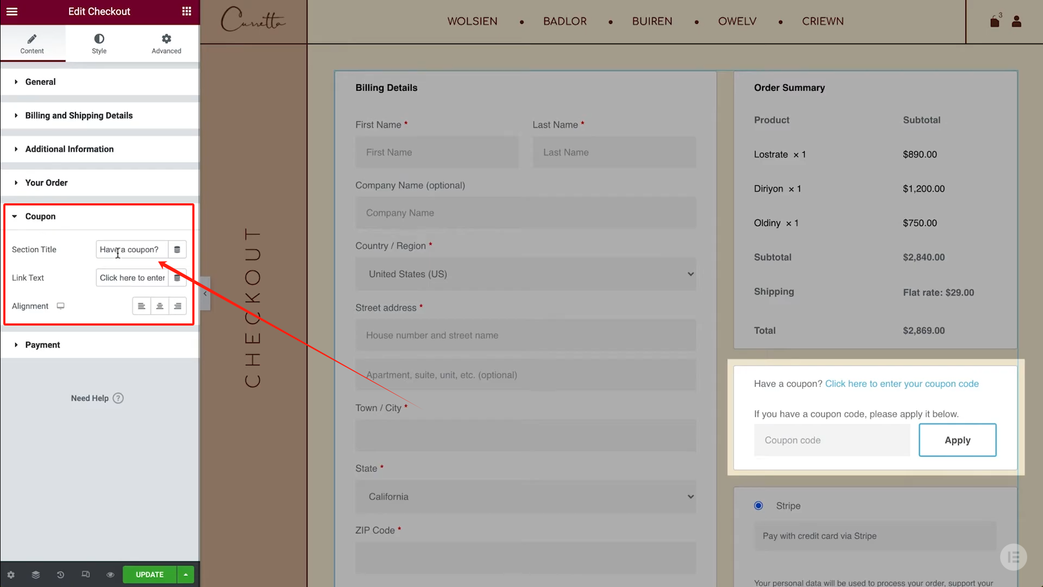The width and height of the screenshot is (1043, 587).
Task: Open page Settings via the gear icon
Action: tap(10, 574)
